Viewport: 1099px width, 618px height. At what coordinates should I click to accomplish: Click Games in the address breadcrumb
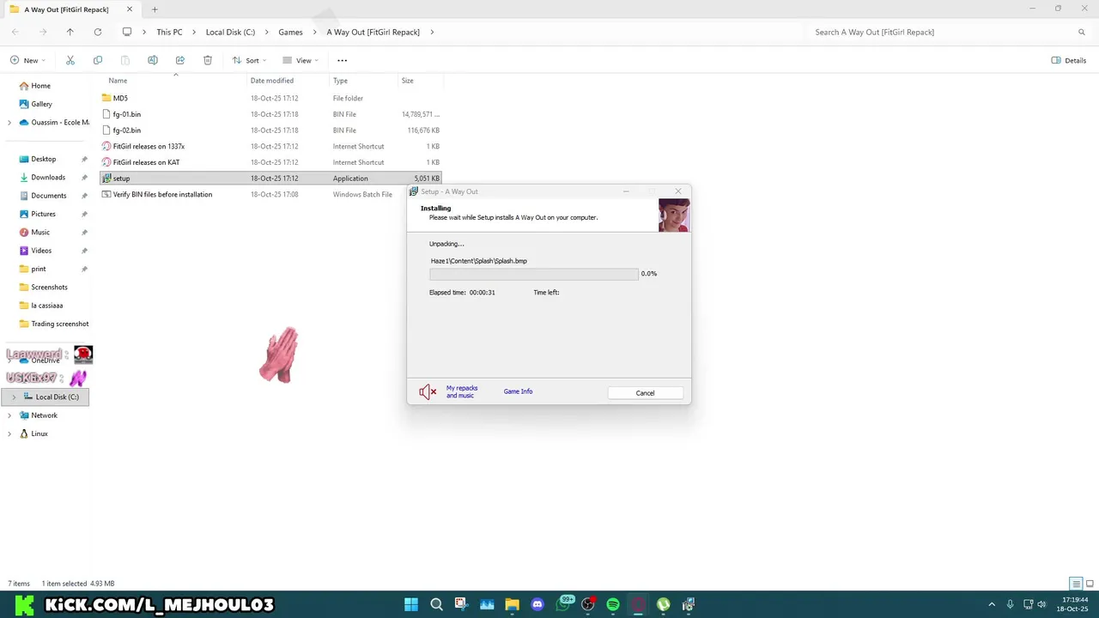click(290, 32)
